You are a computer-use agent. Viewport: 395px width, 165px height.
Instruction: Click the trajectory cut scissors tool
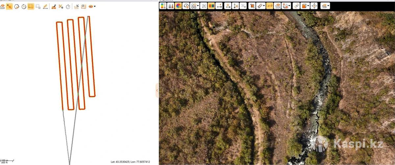[61, 6]
